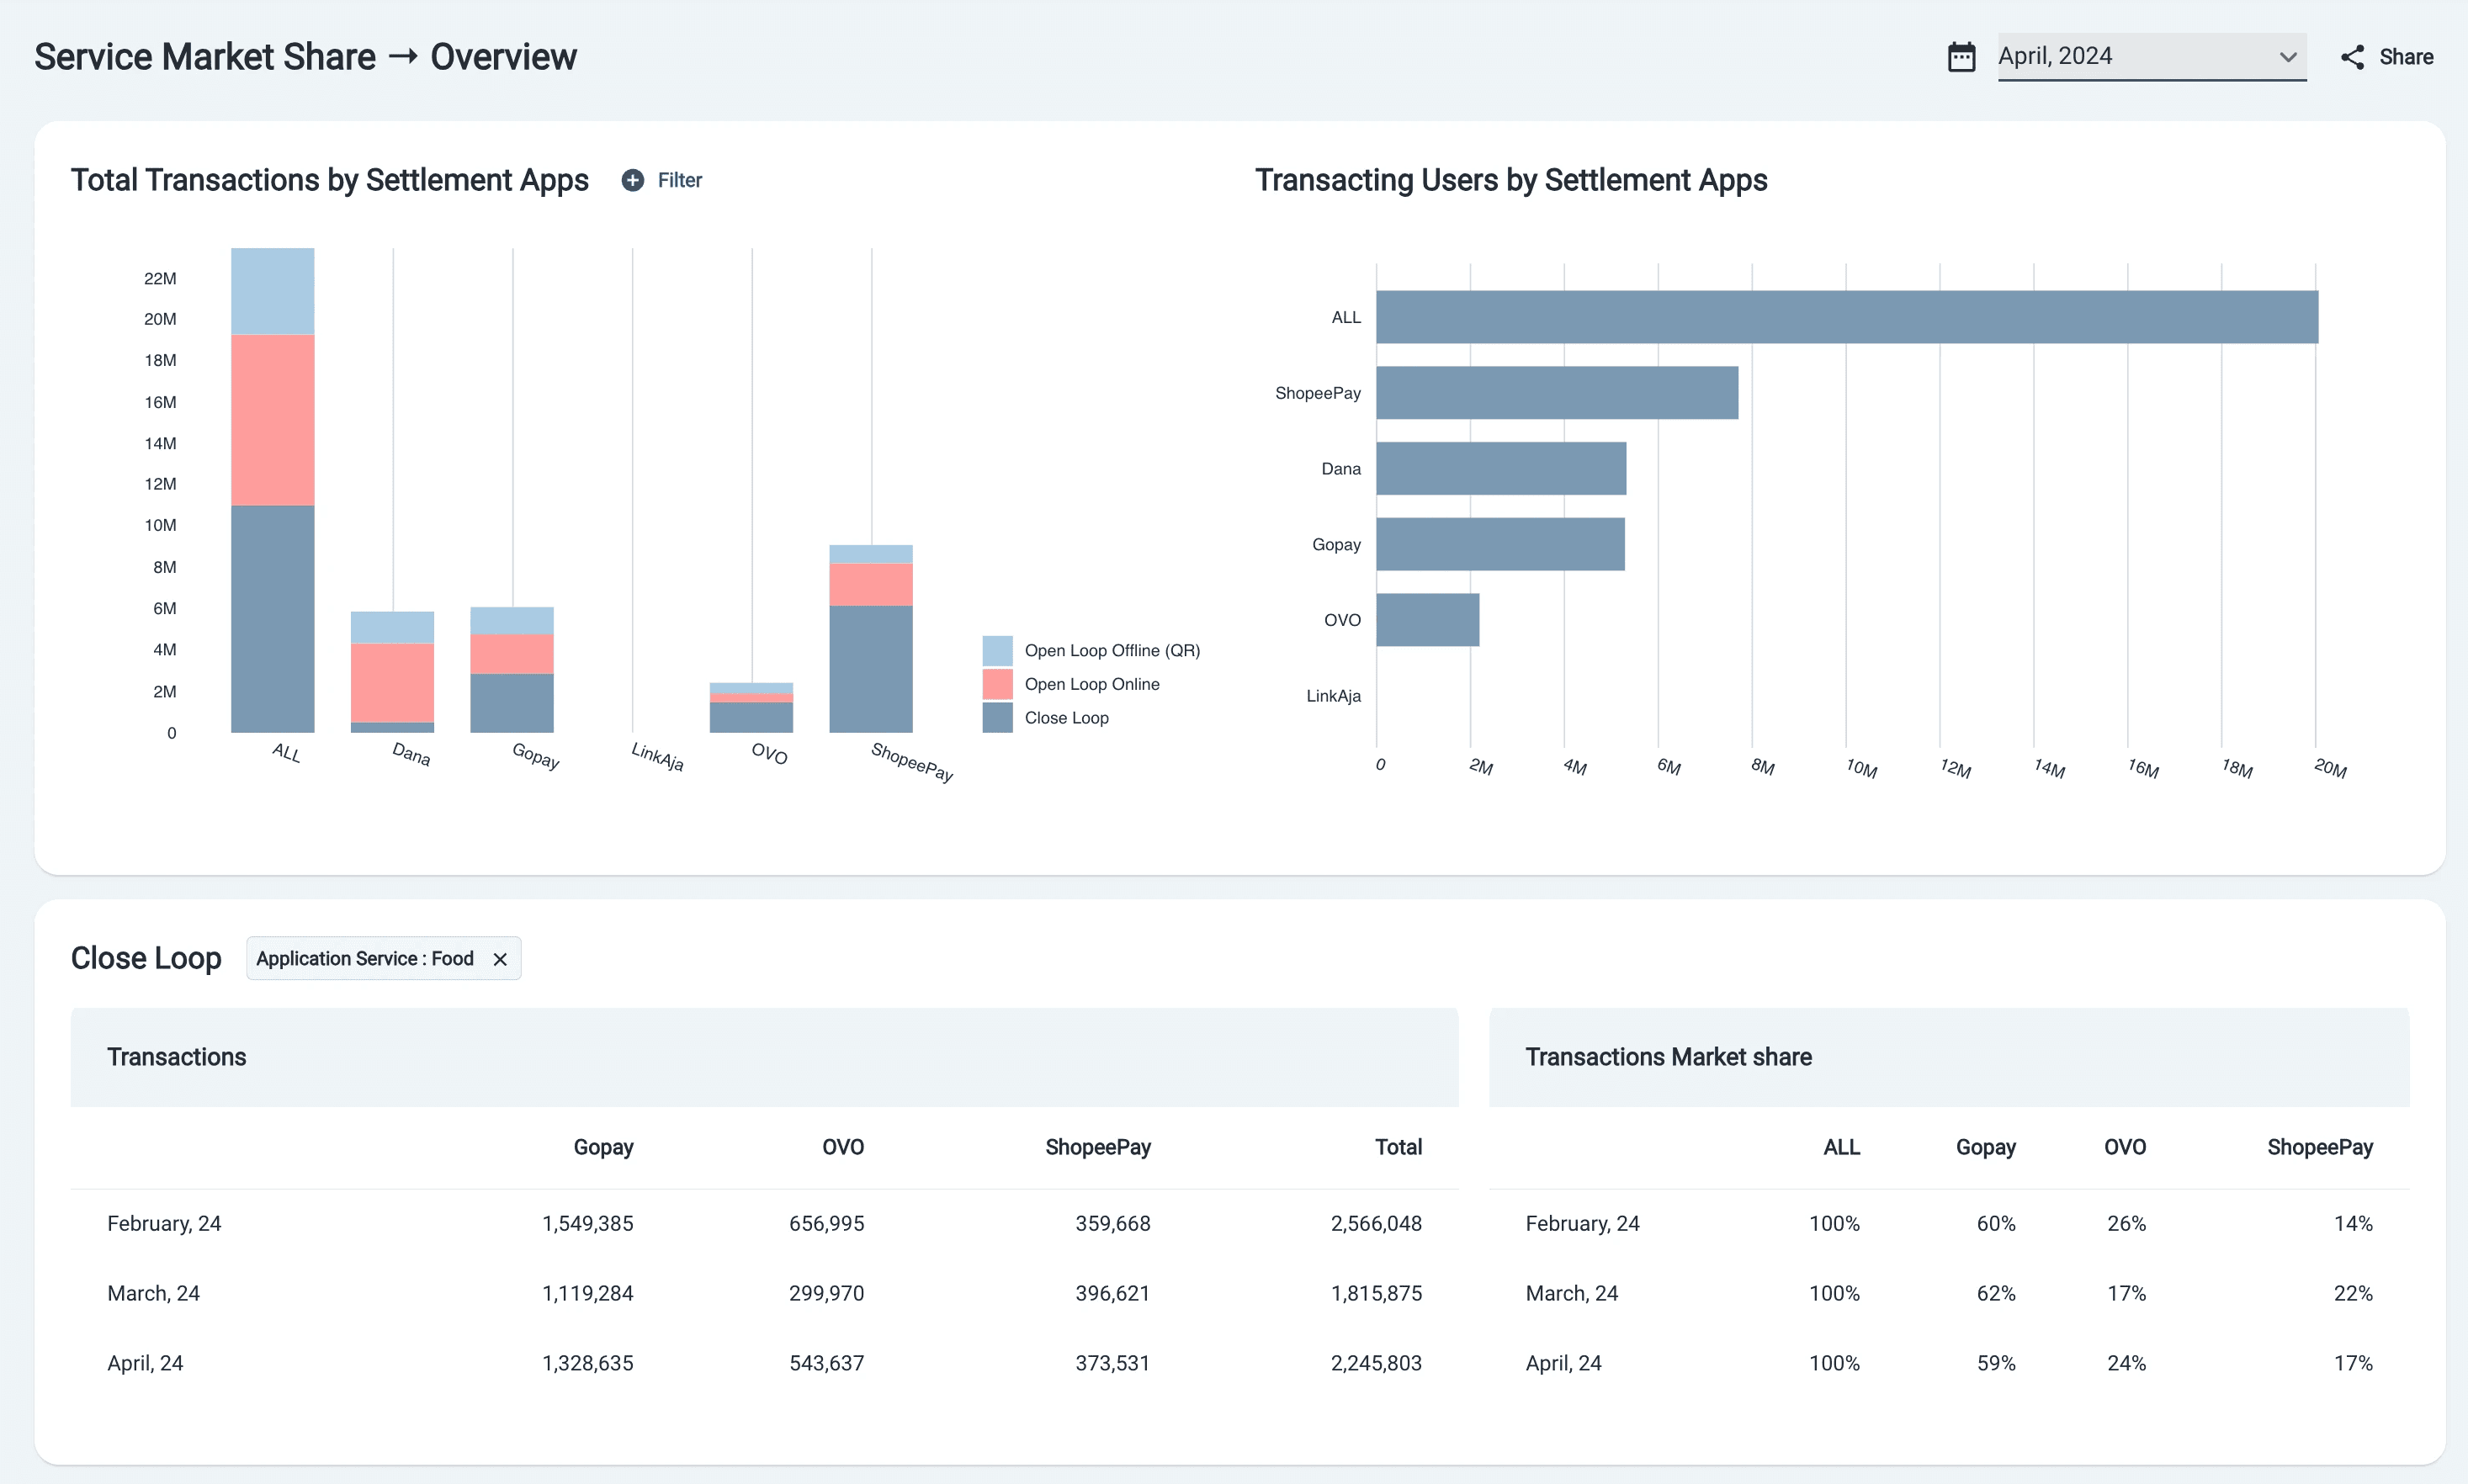Click the value 396,621 for ShopeePay March
The width and height of the screenshot is (2468, 1484).
click(x=1112, y=1293)
